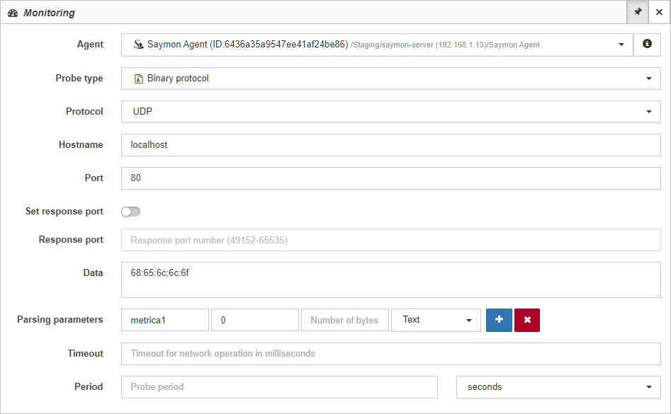Focus the Probe period field
Viewport: 671px width, 414px height.
tap(279, 387)
